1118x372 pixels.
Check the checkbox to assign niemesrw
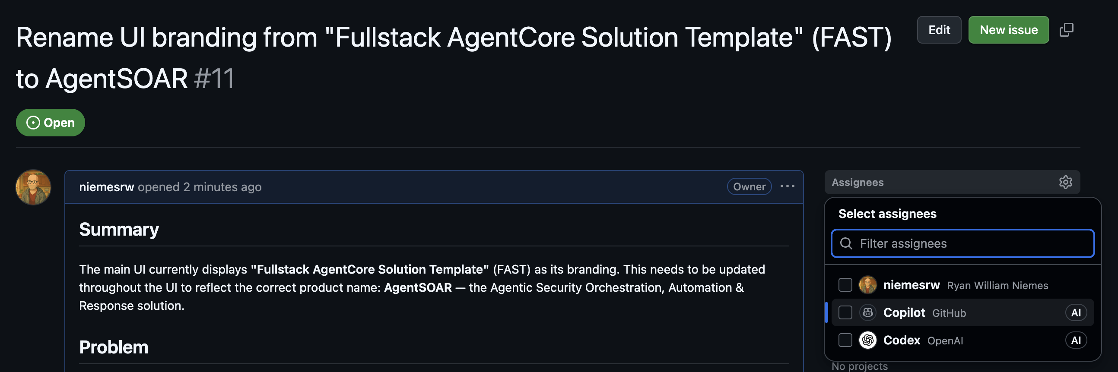(845, 285)
